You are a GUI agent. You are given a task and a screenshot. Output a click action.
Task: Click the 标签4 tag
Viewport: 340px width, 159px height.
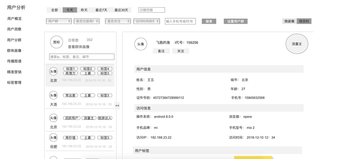[105, 69]
